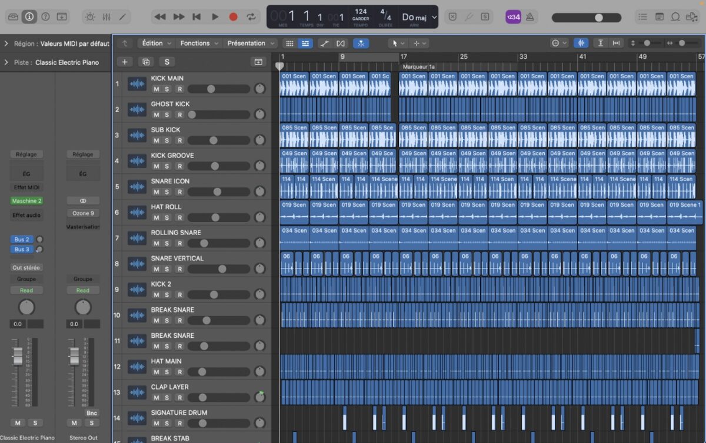The image size is (706, 443).
Task: Toggle Cycle loop mode
Action: click(x=251, y=17)
